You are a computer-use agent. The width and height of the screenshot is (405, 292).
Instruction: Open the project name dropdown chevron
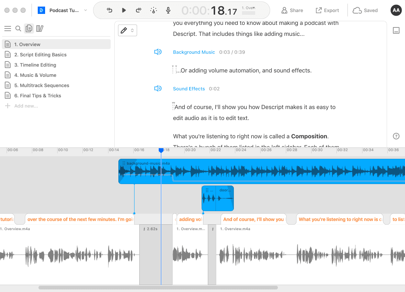[85, 10]
